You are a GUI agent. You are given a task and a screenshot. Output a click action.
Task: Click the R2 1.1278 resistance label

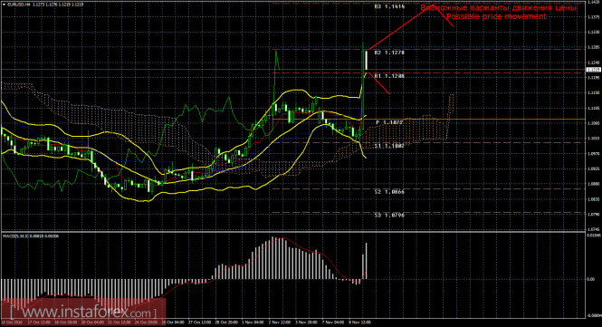coord(389,53)
